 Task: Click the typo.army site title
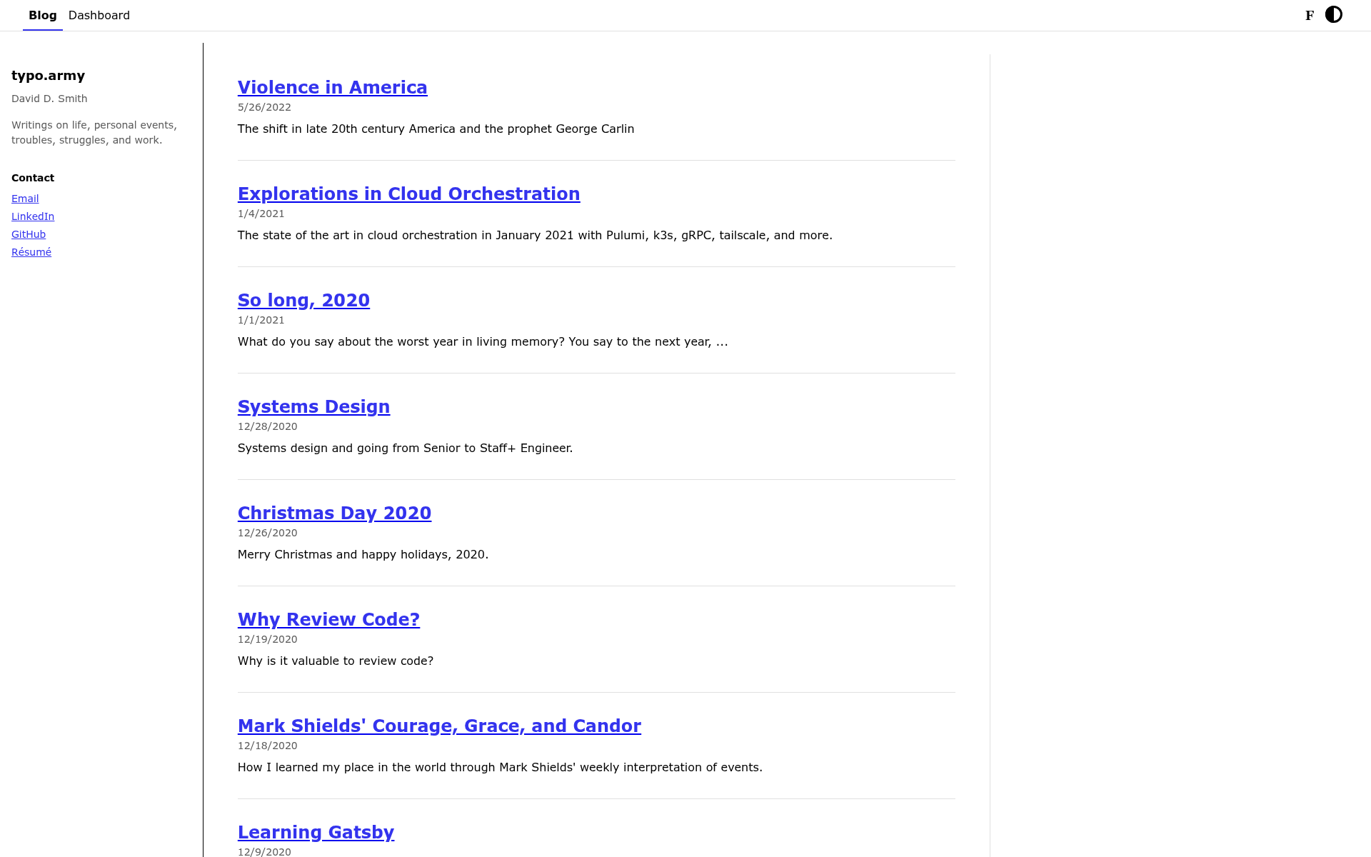[48, 76]
